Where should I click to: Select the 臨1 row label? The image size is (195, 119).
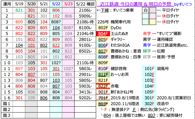tap(7, 104)
